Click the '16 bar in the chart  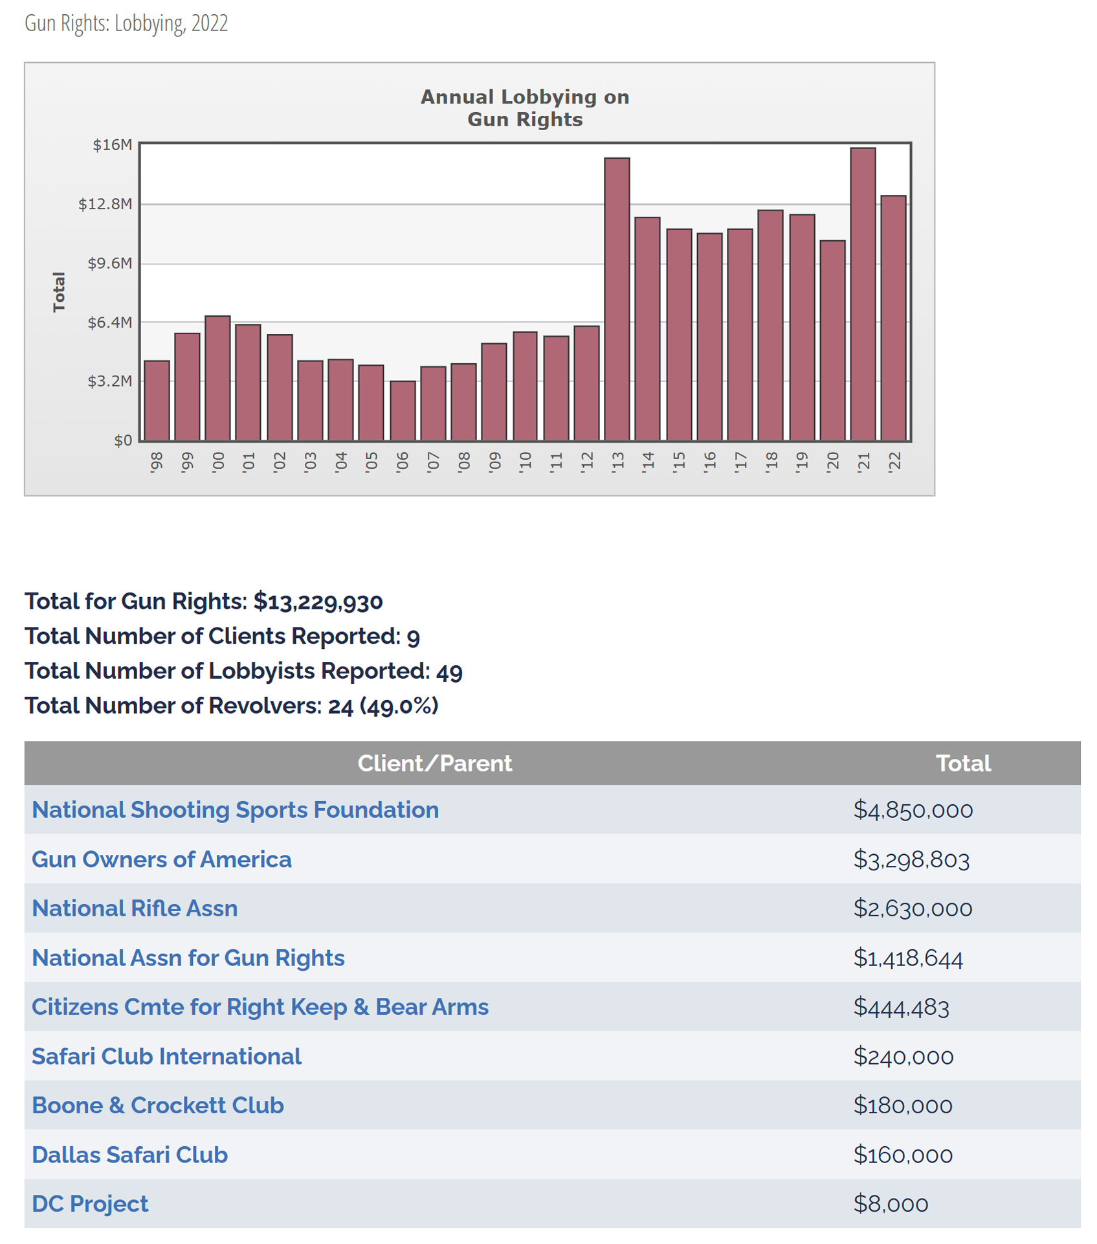(x=709, y=337)
